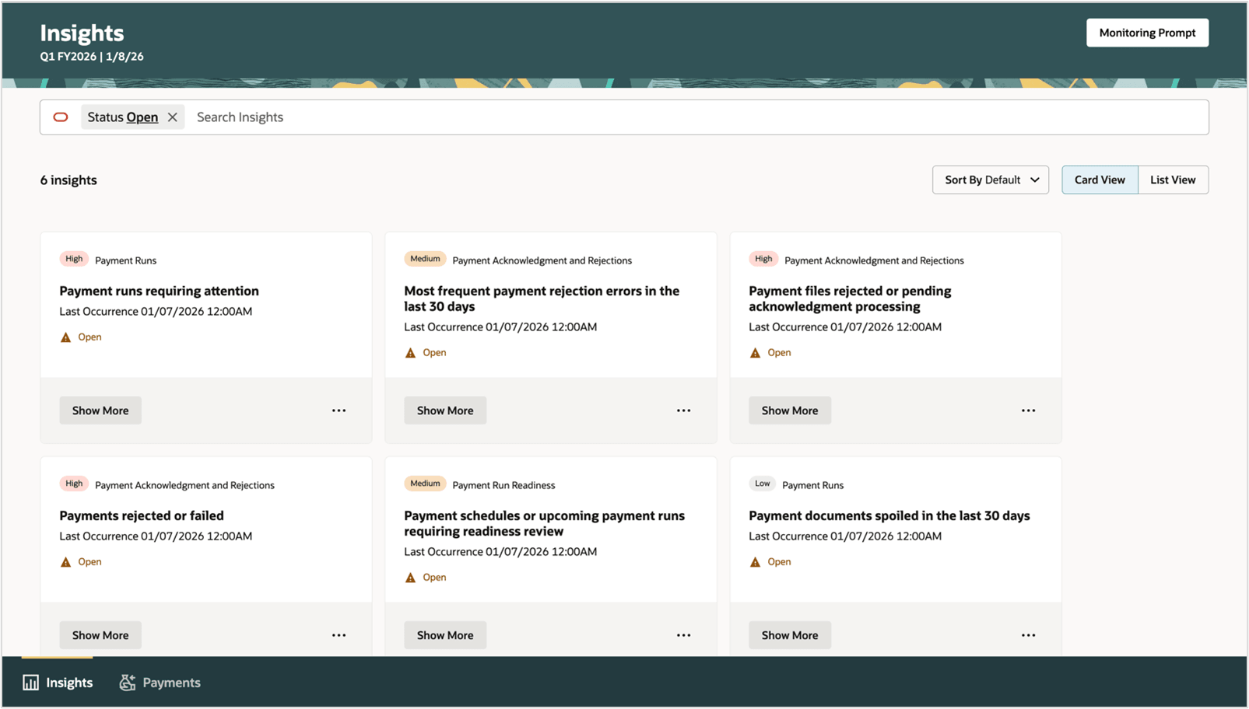Image resolution: width=1249 pixels, height=709 pixels.
Task: Switch to Card View
Action: (1099, 180)
